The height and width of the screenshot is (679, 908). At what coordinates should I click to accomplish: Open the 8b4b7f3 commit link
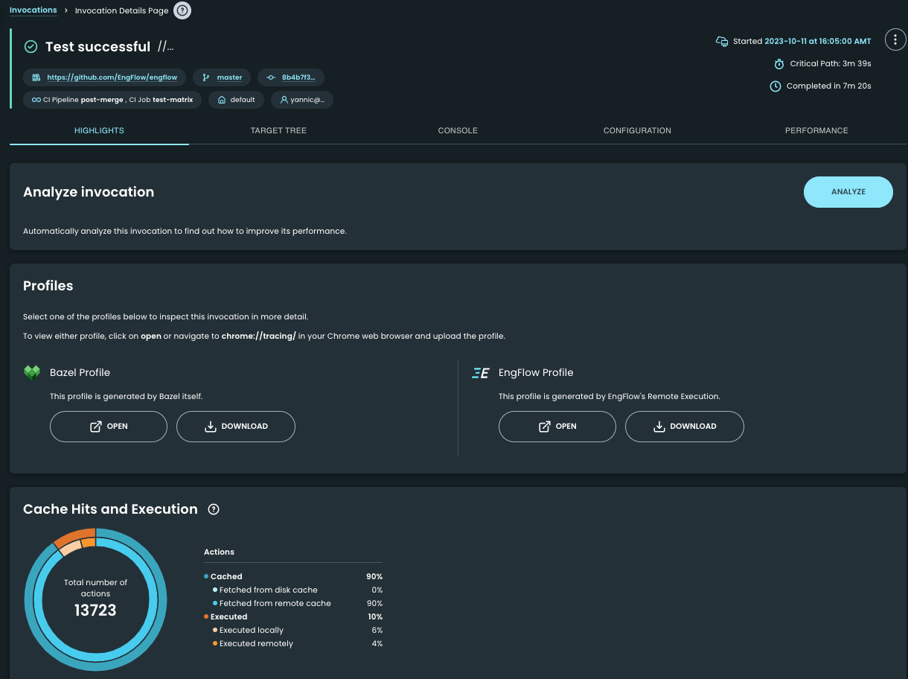298,77
